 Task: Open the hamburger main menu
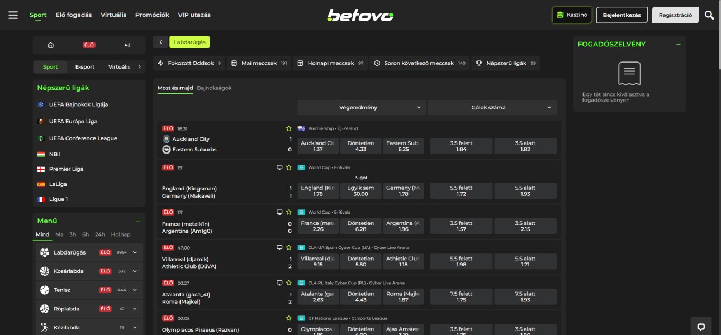tap(13, 15)
